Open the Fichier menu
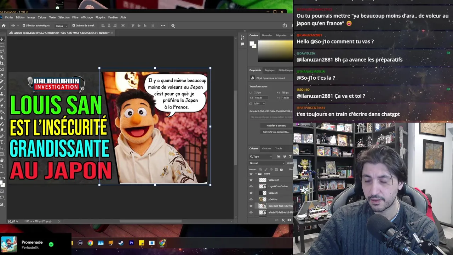 (x=9, y=17)
